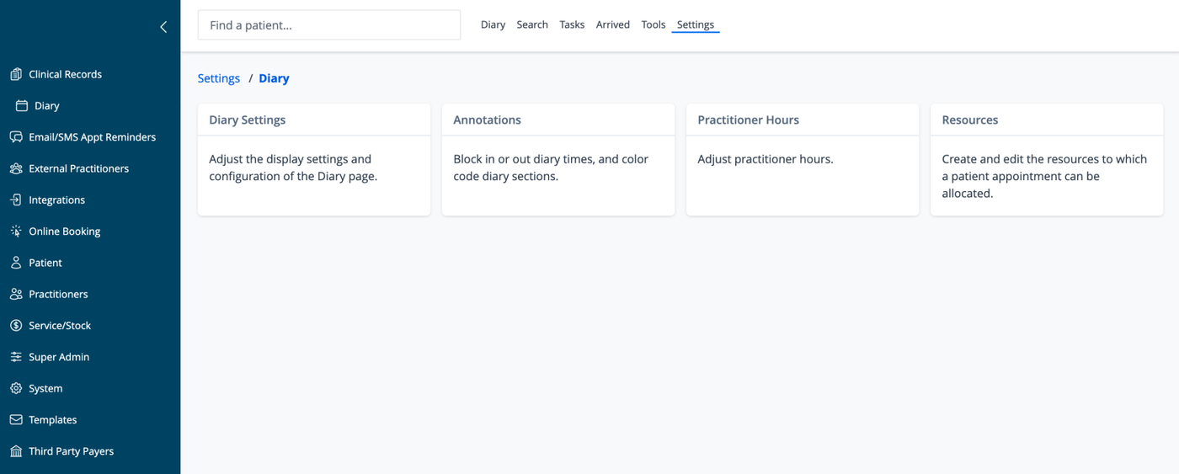Click the Online Booking cursor icon
1179x474 pixels.
tap(16, 232)
